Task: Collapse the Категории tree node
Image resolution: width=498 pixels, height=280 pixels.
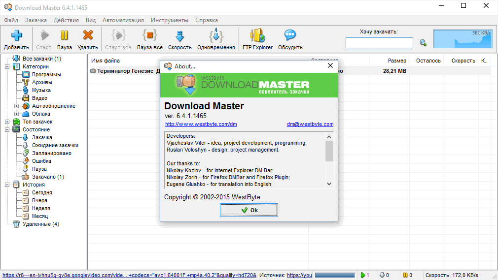Action: (7, 66)
